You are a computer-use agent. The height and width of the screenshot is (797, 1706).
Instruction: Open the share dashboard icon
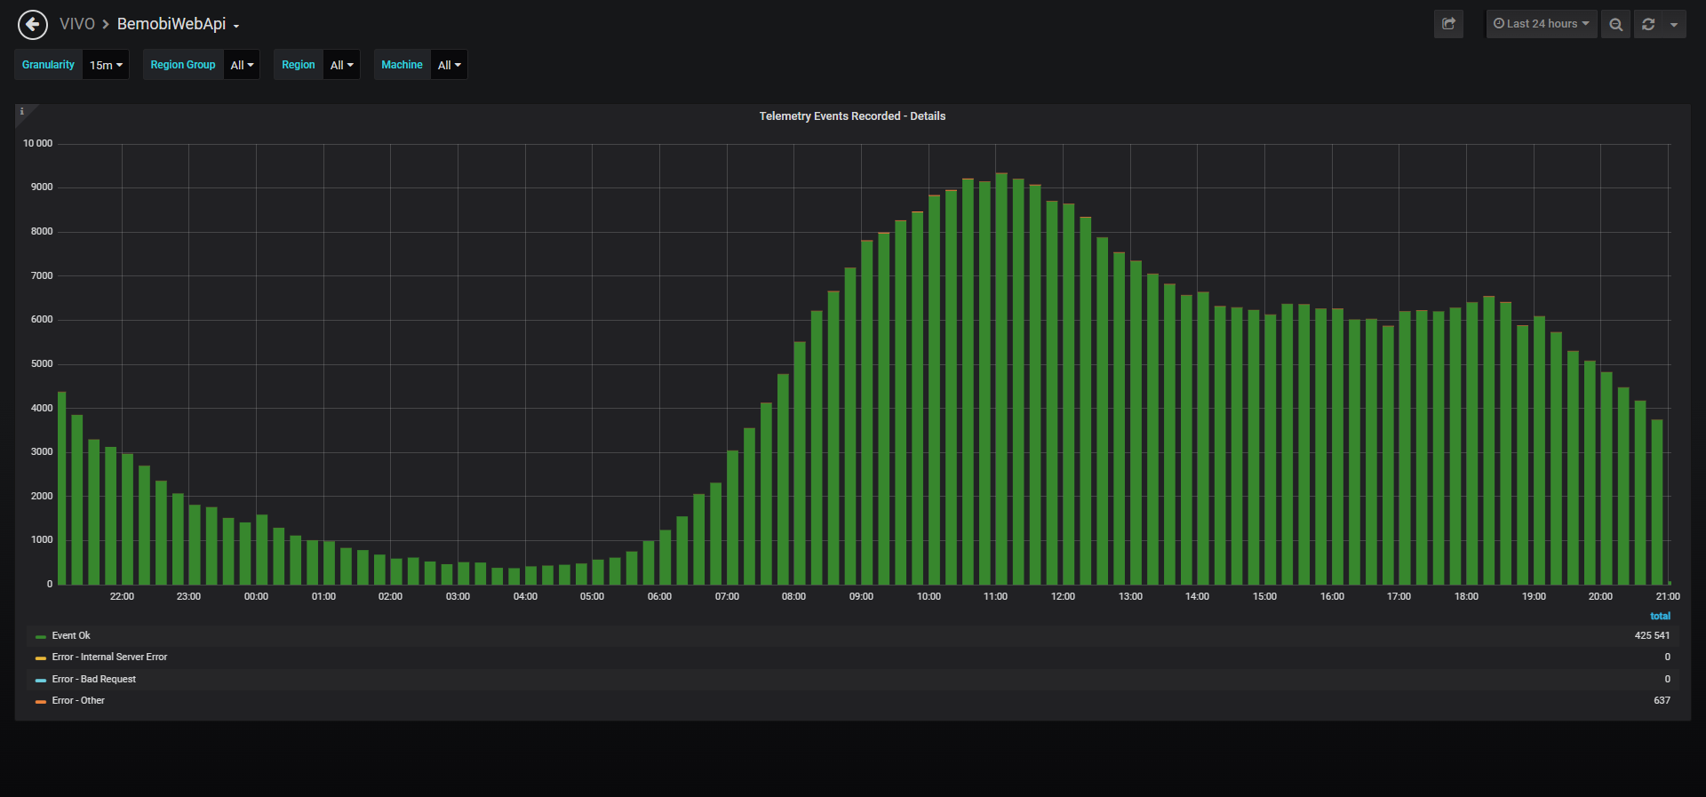1448,24
